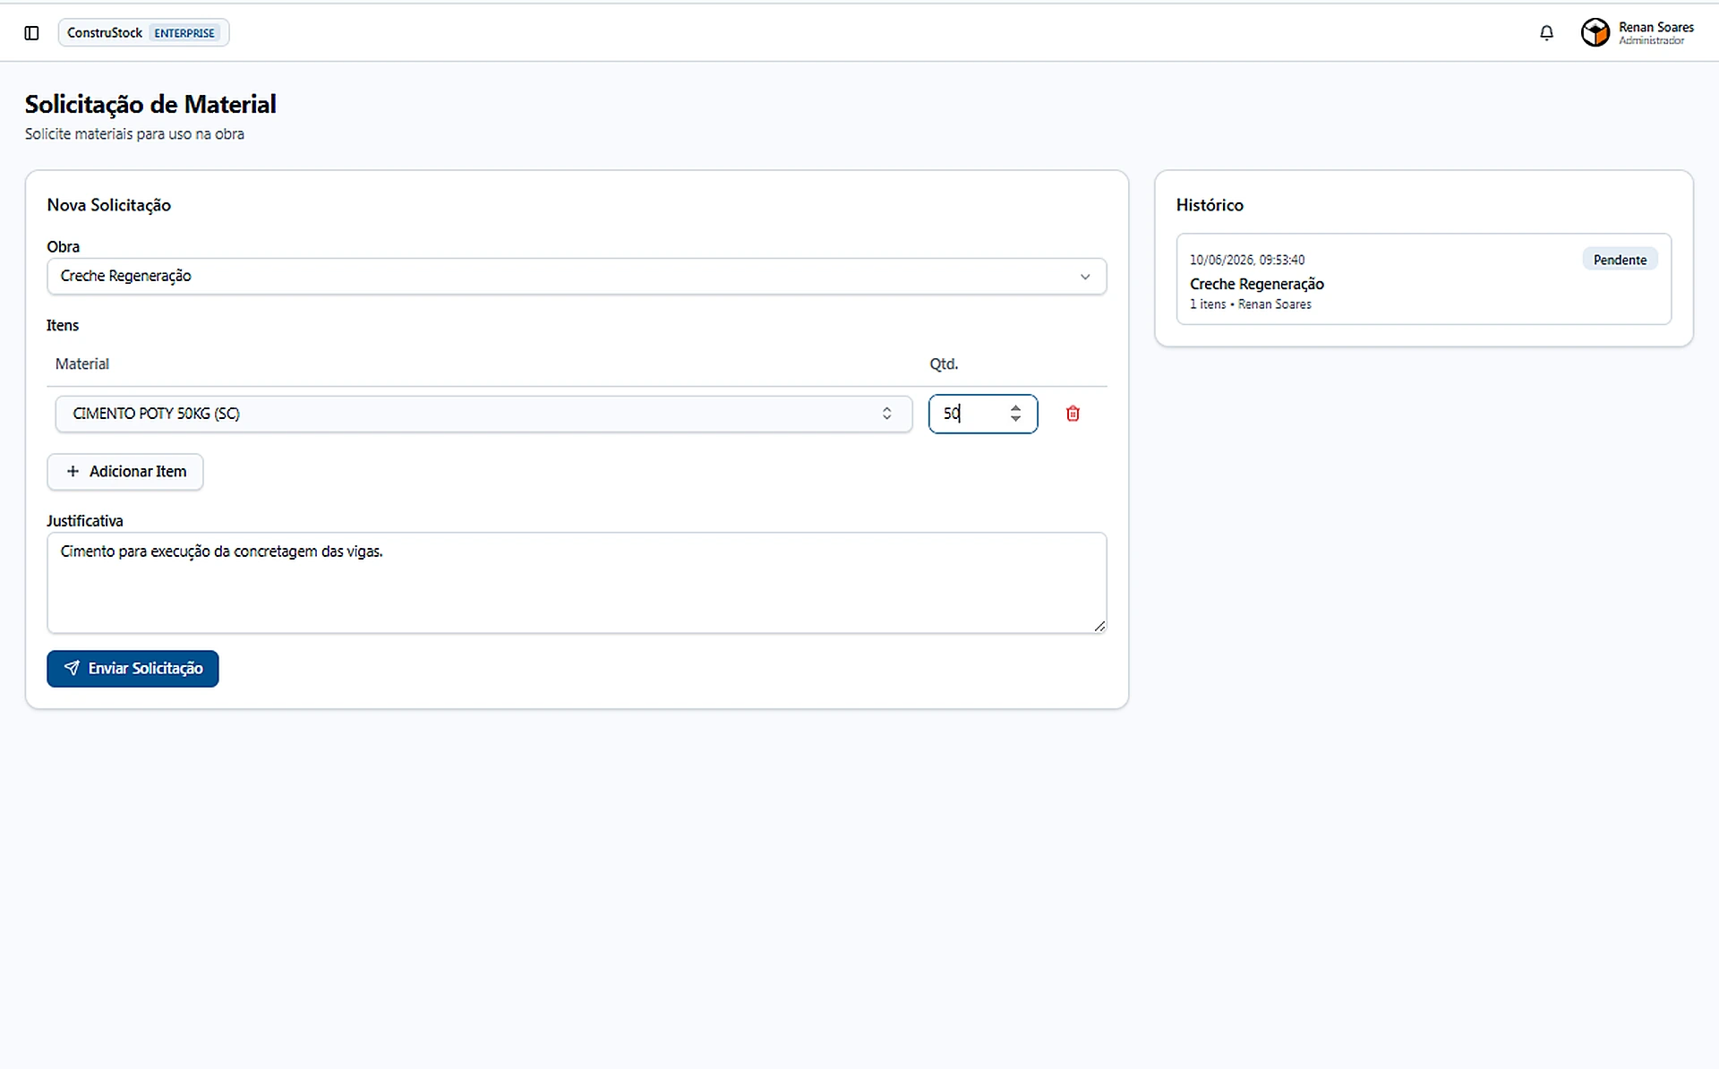Click the Solicitação de Material page title

pos(150,104)
